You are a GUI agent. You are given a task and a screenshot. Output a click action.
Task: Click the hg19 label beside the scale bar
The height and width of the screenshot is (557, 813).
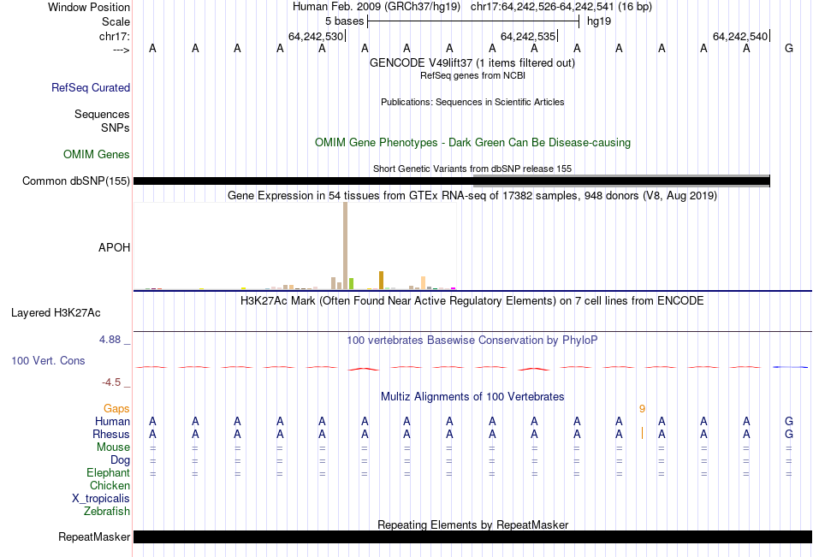[x=599, y=21]
